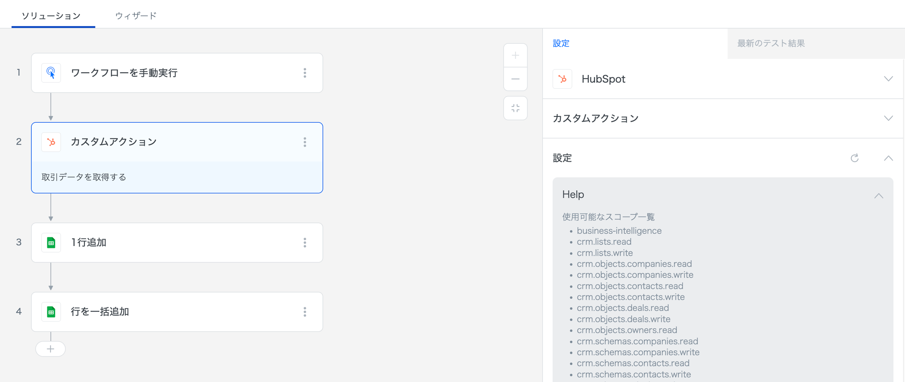Open the three-dot menu for 行を一括追加
905x382 pixels.
coord(305,312)
